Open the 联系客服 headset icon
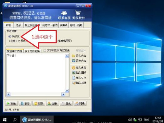 pos(64,13)
